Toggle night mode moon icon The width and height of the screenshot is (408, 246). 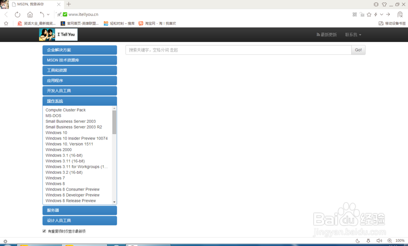point(358,241)
